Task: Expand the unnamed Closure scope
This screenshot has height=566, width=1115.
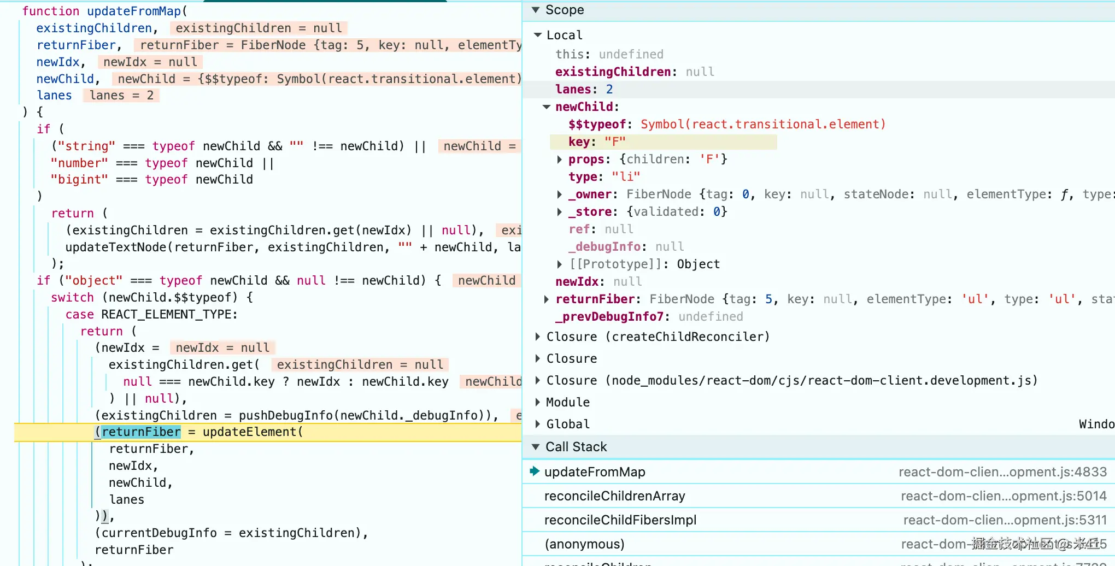Action: [x=538, y=358]
